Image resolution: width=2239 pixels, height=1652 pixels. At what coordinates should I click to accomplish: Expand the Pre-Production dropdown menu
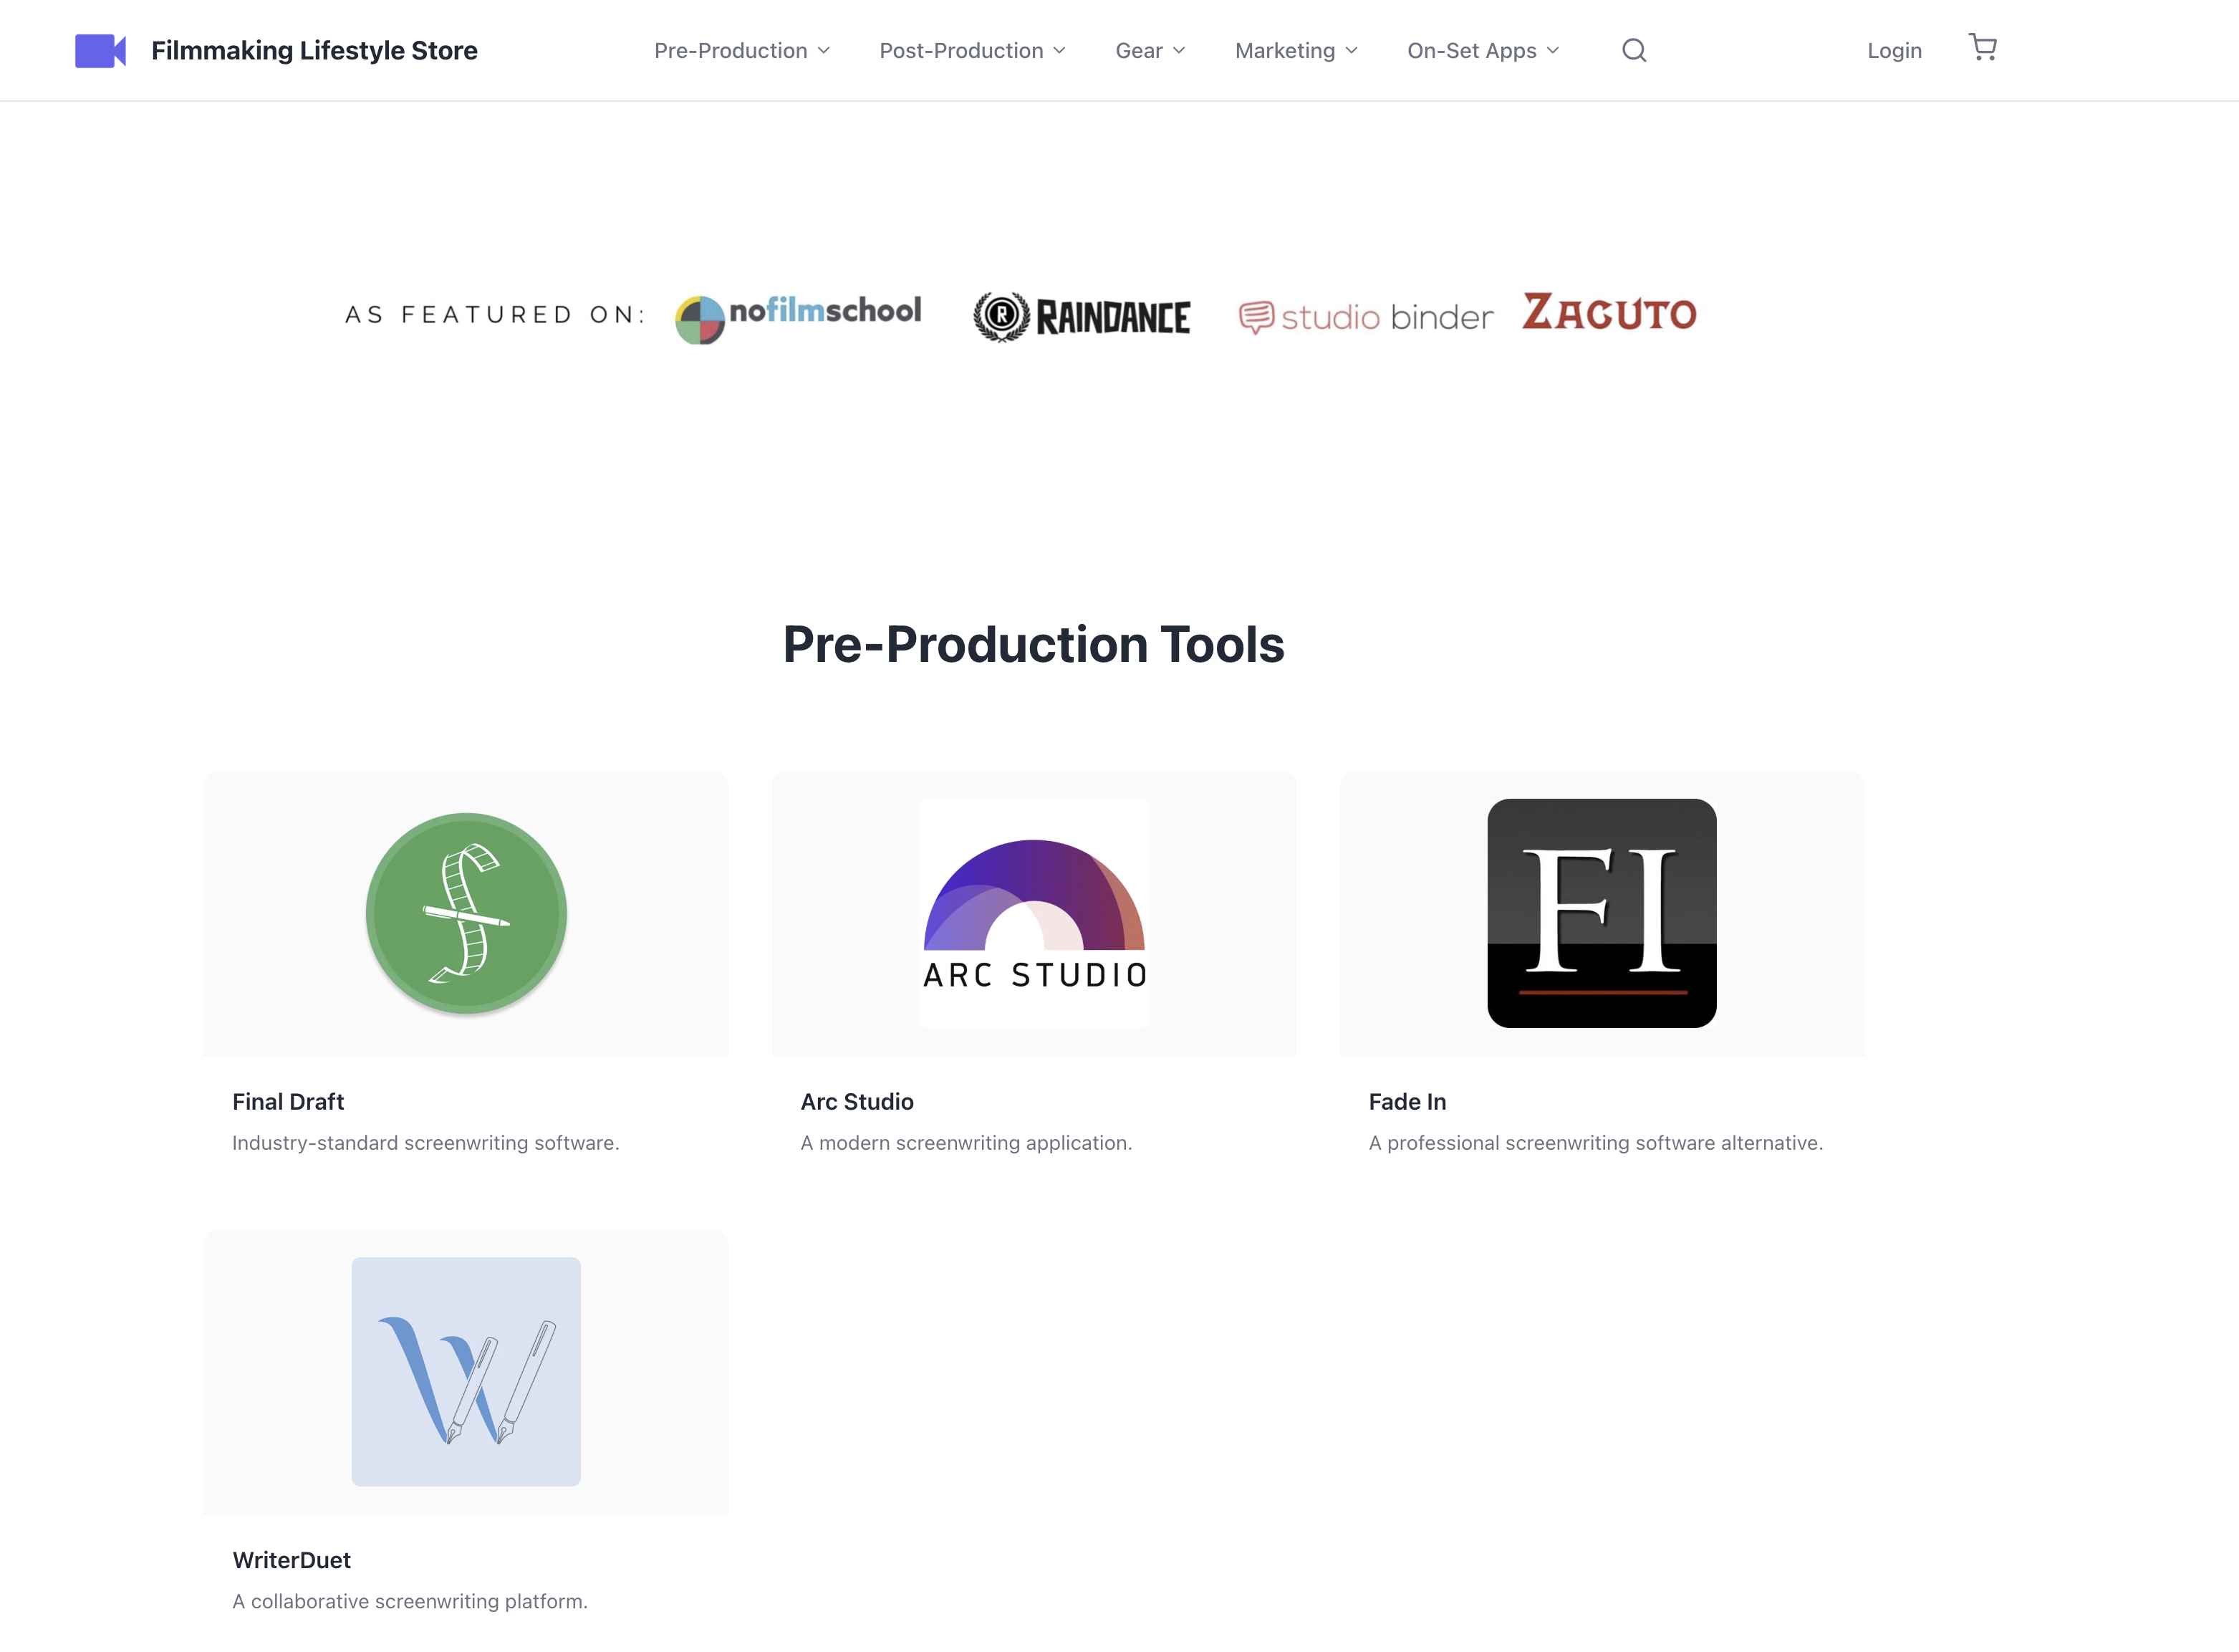click(741, 51)
